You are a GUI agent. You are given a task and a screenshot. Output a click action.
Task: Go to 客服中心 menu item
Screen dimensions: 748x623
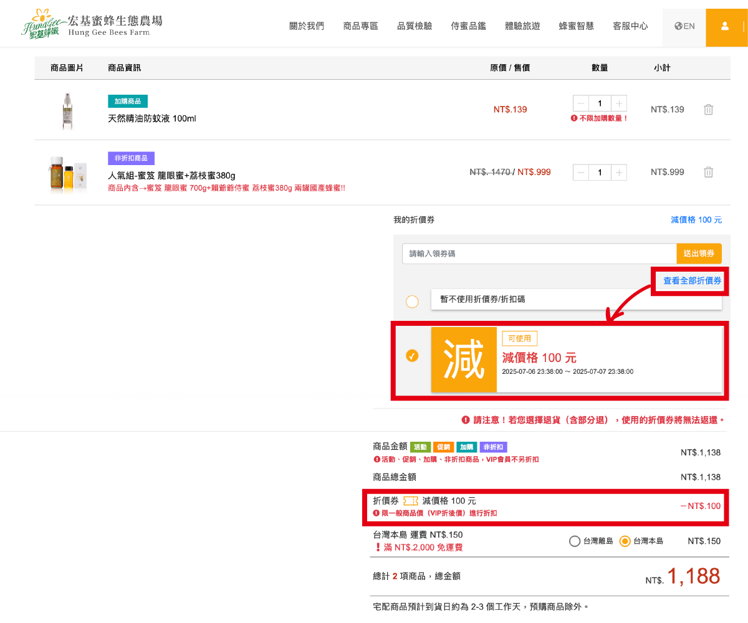(x=630, y=26)
